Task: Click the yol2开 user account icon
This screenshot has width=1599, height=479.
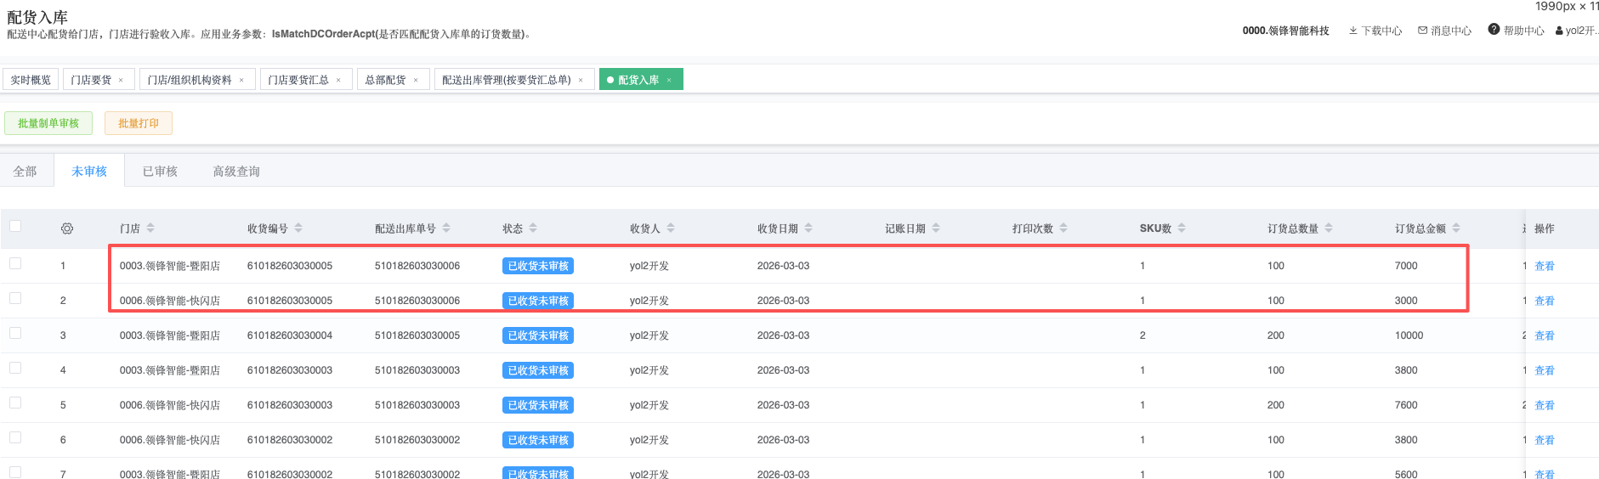Action: tap(1559, 31)
